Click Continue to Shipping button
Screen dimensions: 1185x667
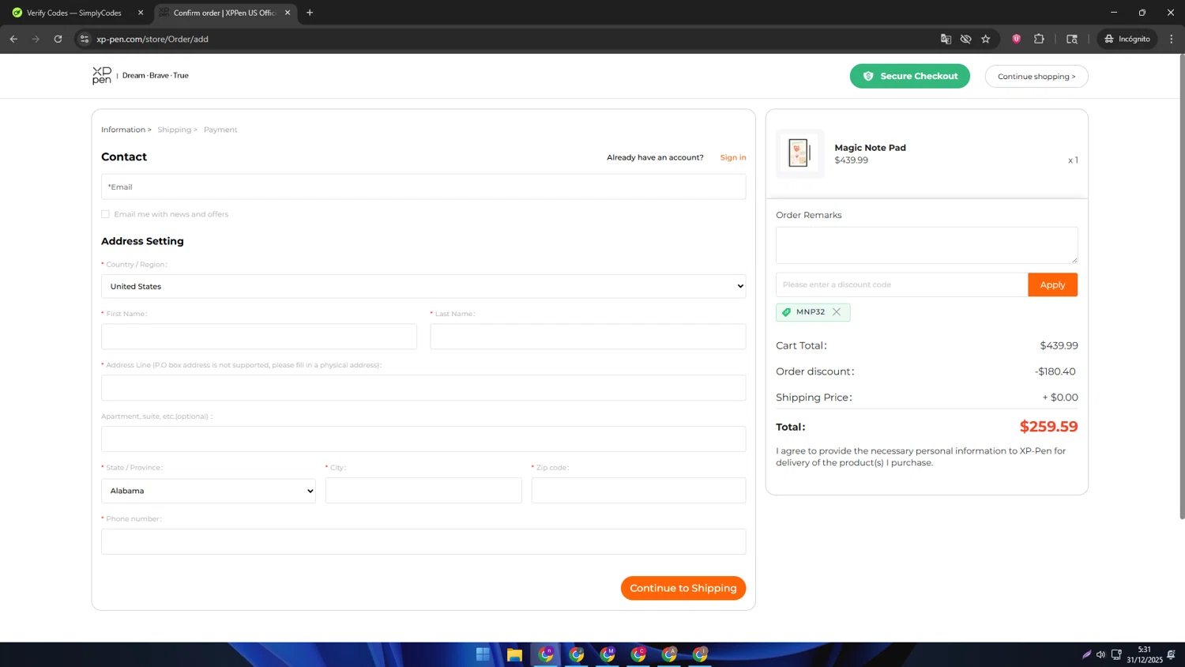pos(683,588)
